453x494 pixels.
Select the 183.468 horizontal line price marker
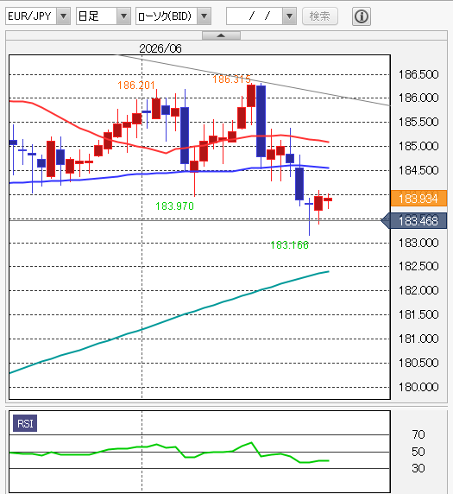(414, 221)
